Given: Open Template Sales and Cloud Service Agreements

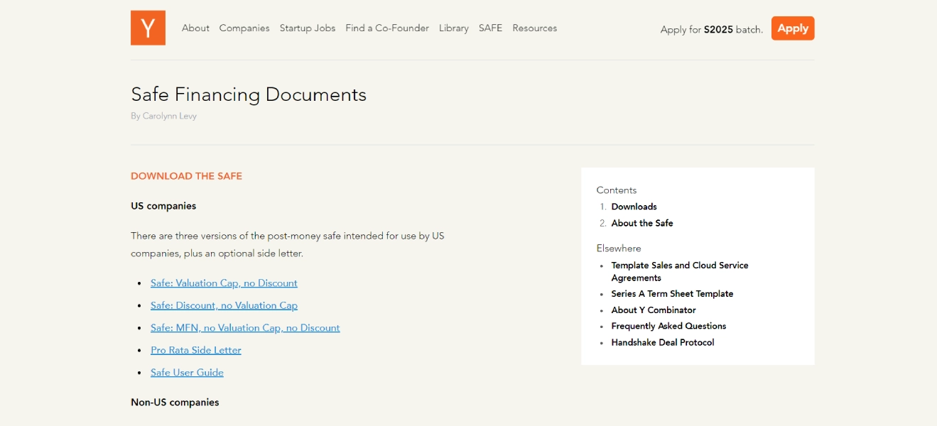Looking at the screenshot, I should (680, 272).
